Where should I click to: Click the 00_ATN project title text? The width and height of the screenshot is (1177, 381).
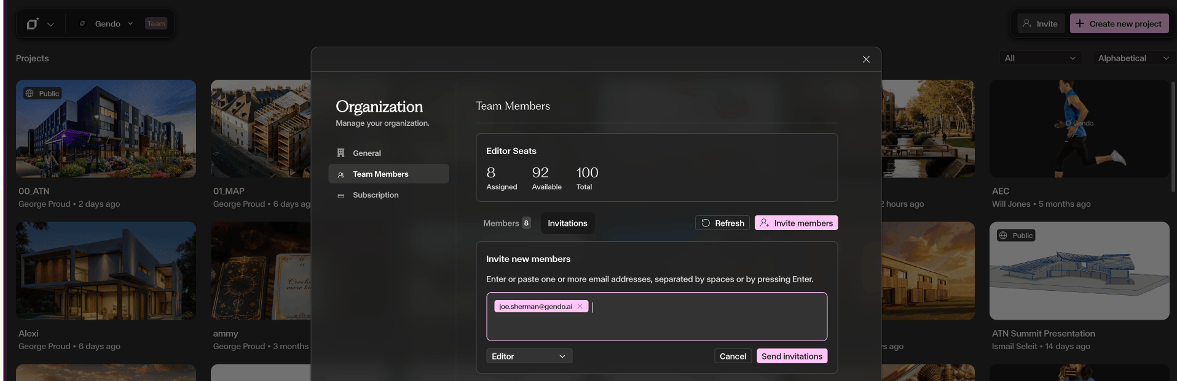click(x=34, y=191)
